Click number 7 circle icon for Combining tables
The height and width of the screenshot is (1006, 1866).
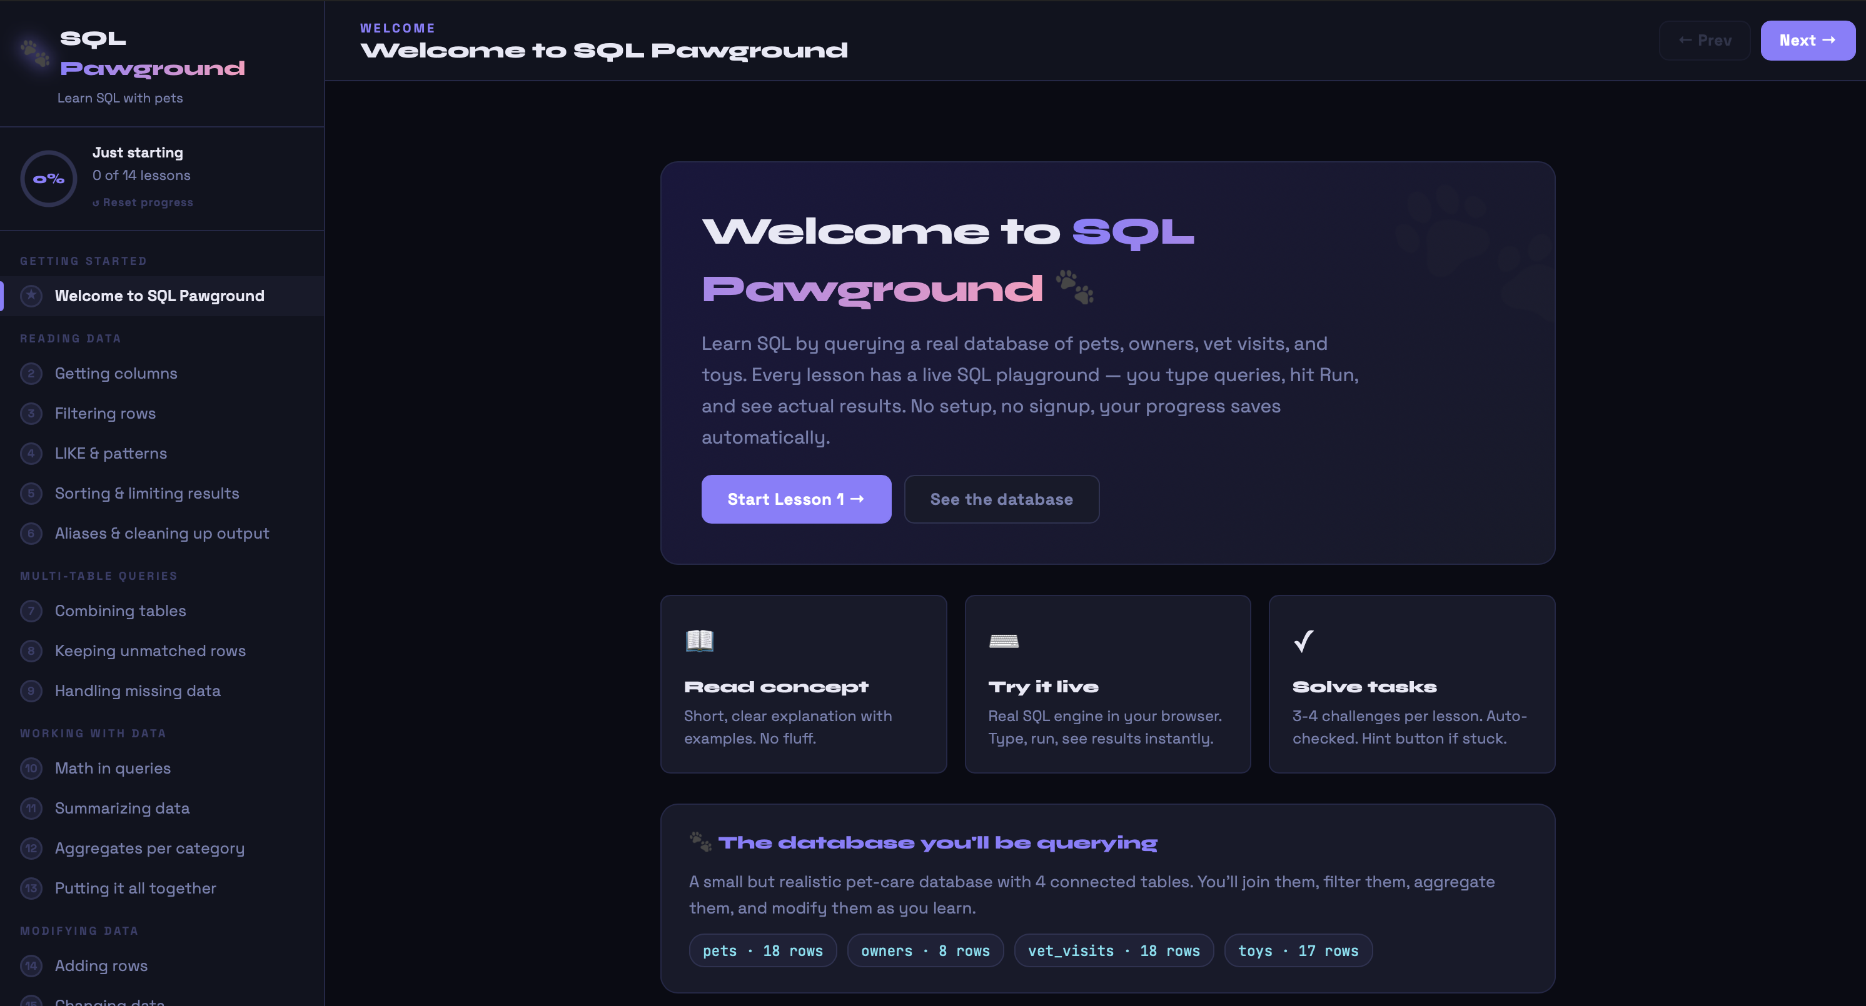[x=31, y=611]
